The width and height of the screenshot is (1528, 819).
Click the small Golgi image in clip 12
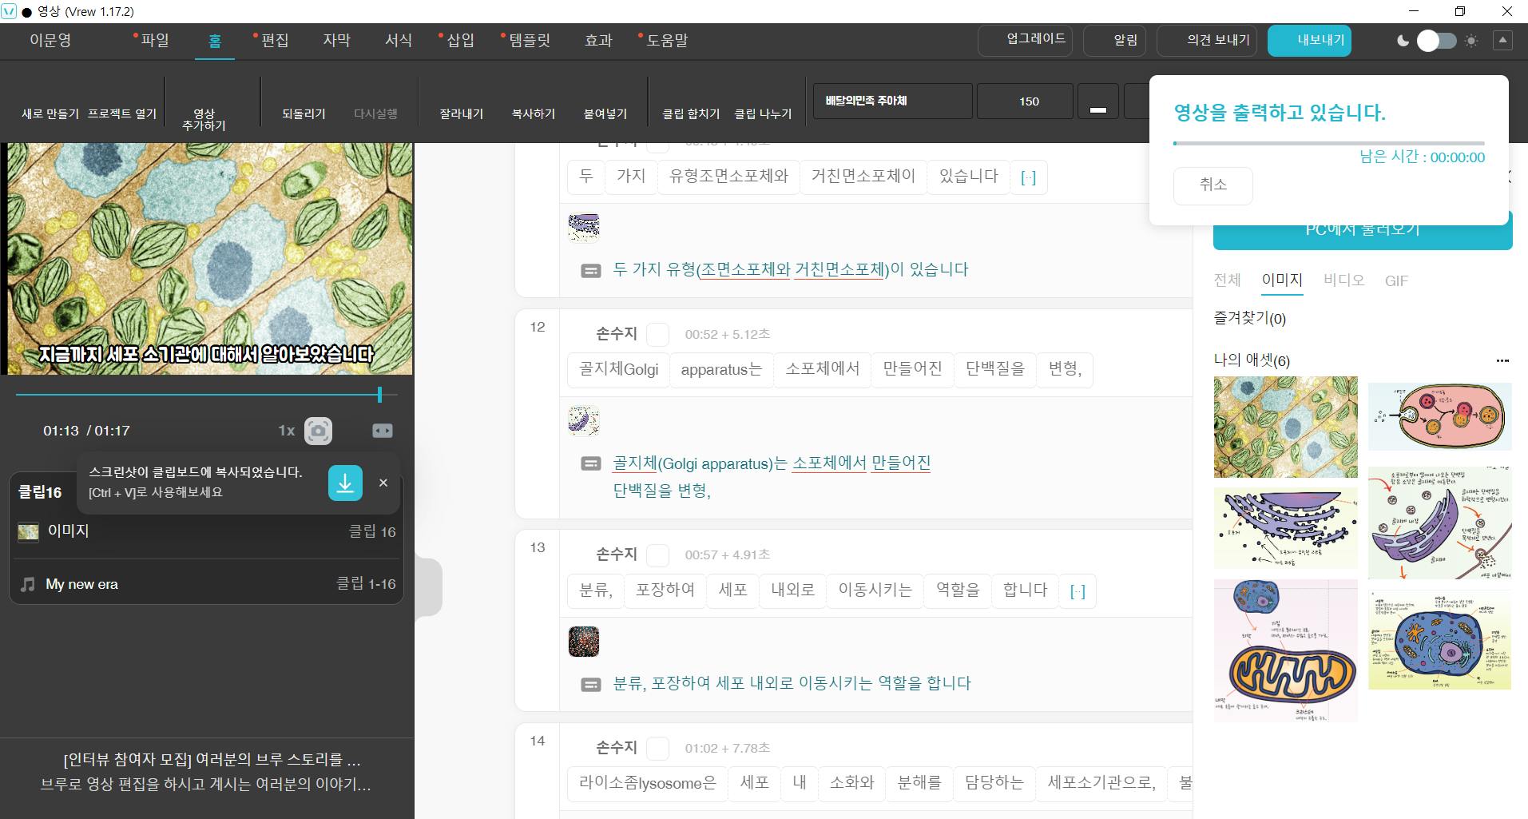click(584, 421)
